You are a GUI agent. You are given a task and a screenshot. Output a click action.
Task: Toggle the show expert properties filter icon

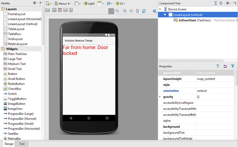[232, 66]
